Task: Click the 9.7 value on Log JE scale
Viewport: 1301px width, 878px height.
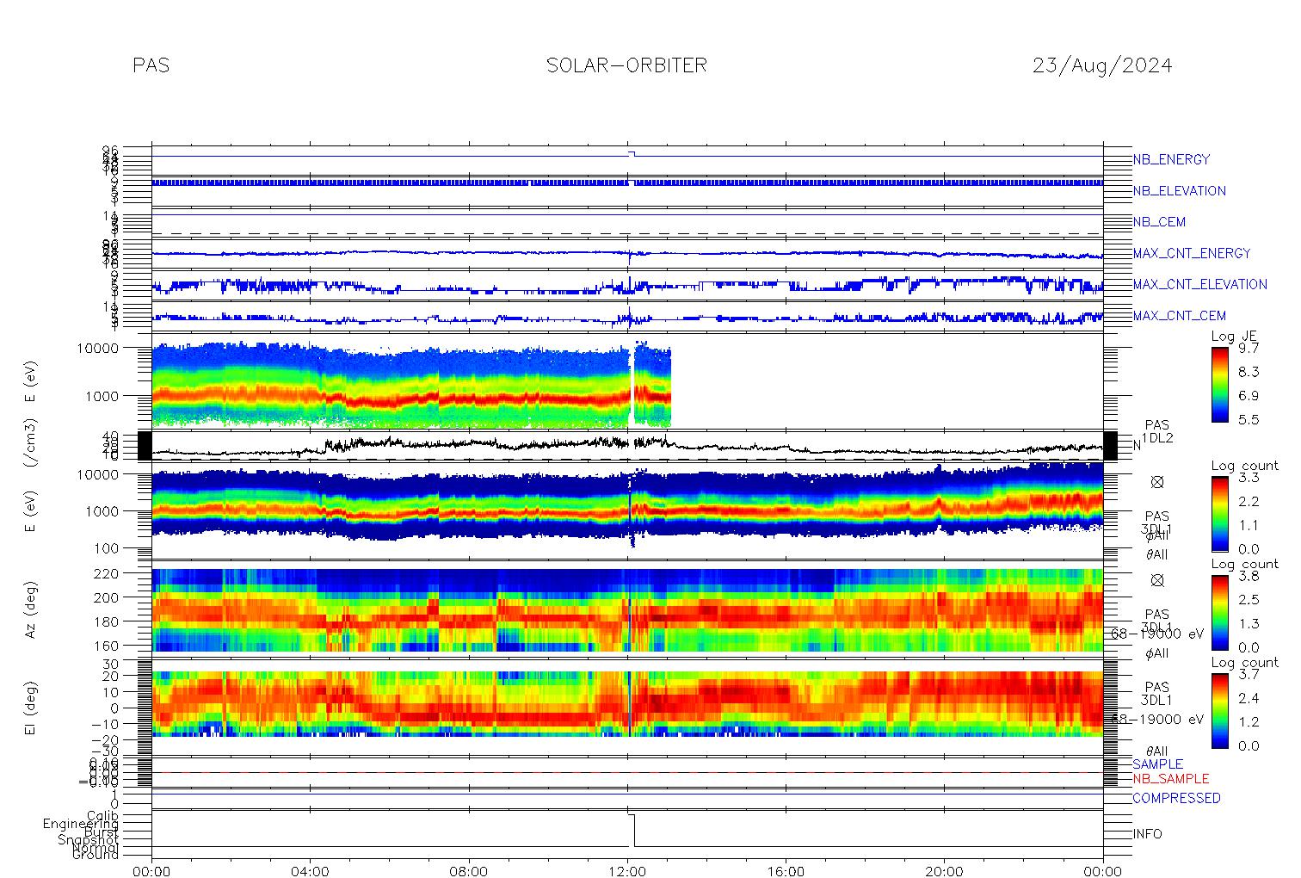Action: [1249, 349]
